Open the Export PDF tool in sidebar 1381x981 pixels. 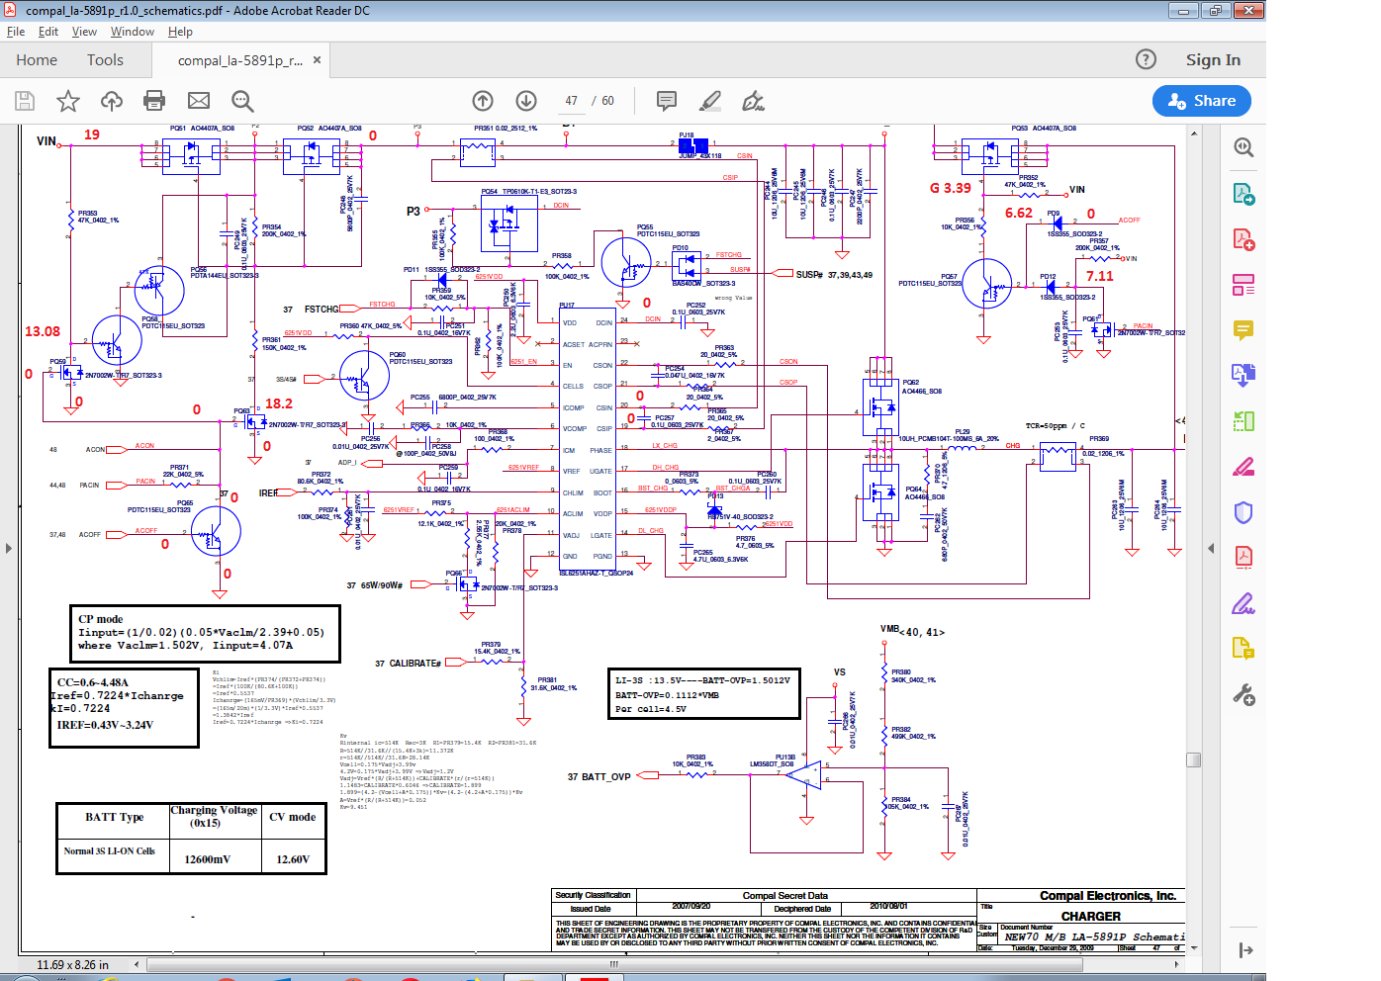point(1243,194)
